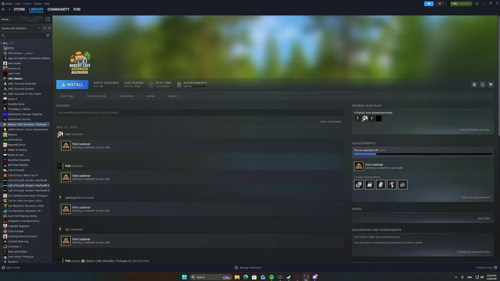The width and height of the screenshot is (500, 281).
Task: Switch to Big Picture mode icon
Action: click(477, 4)
